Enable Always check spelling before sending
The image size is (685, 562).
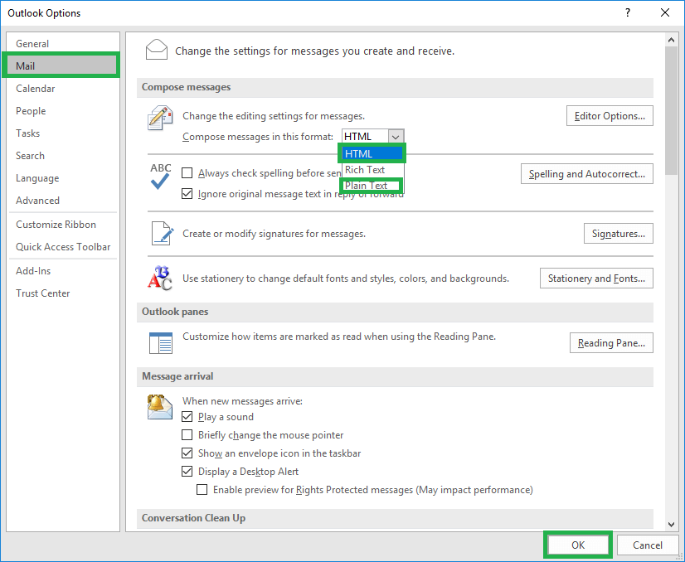click(187, 173)
